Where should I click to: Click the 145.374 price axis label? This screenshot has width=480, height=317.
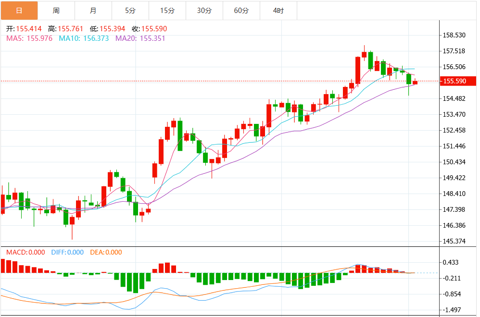click(x=454, y=241)
